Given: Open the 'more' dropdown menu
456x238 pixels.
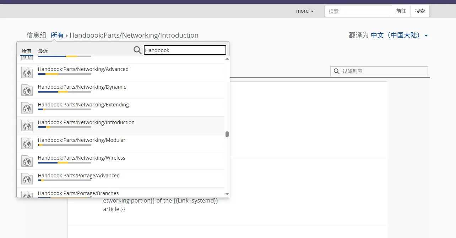Looking at the screenshot, I should point(305,11).
